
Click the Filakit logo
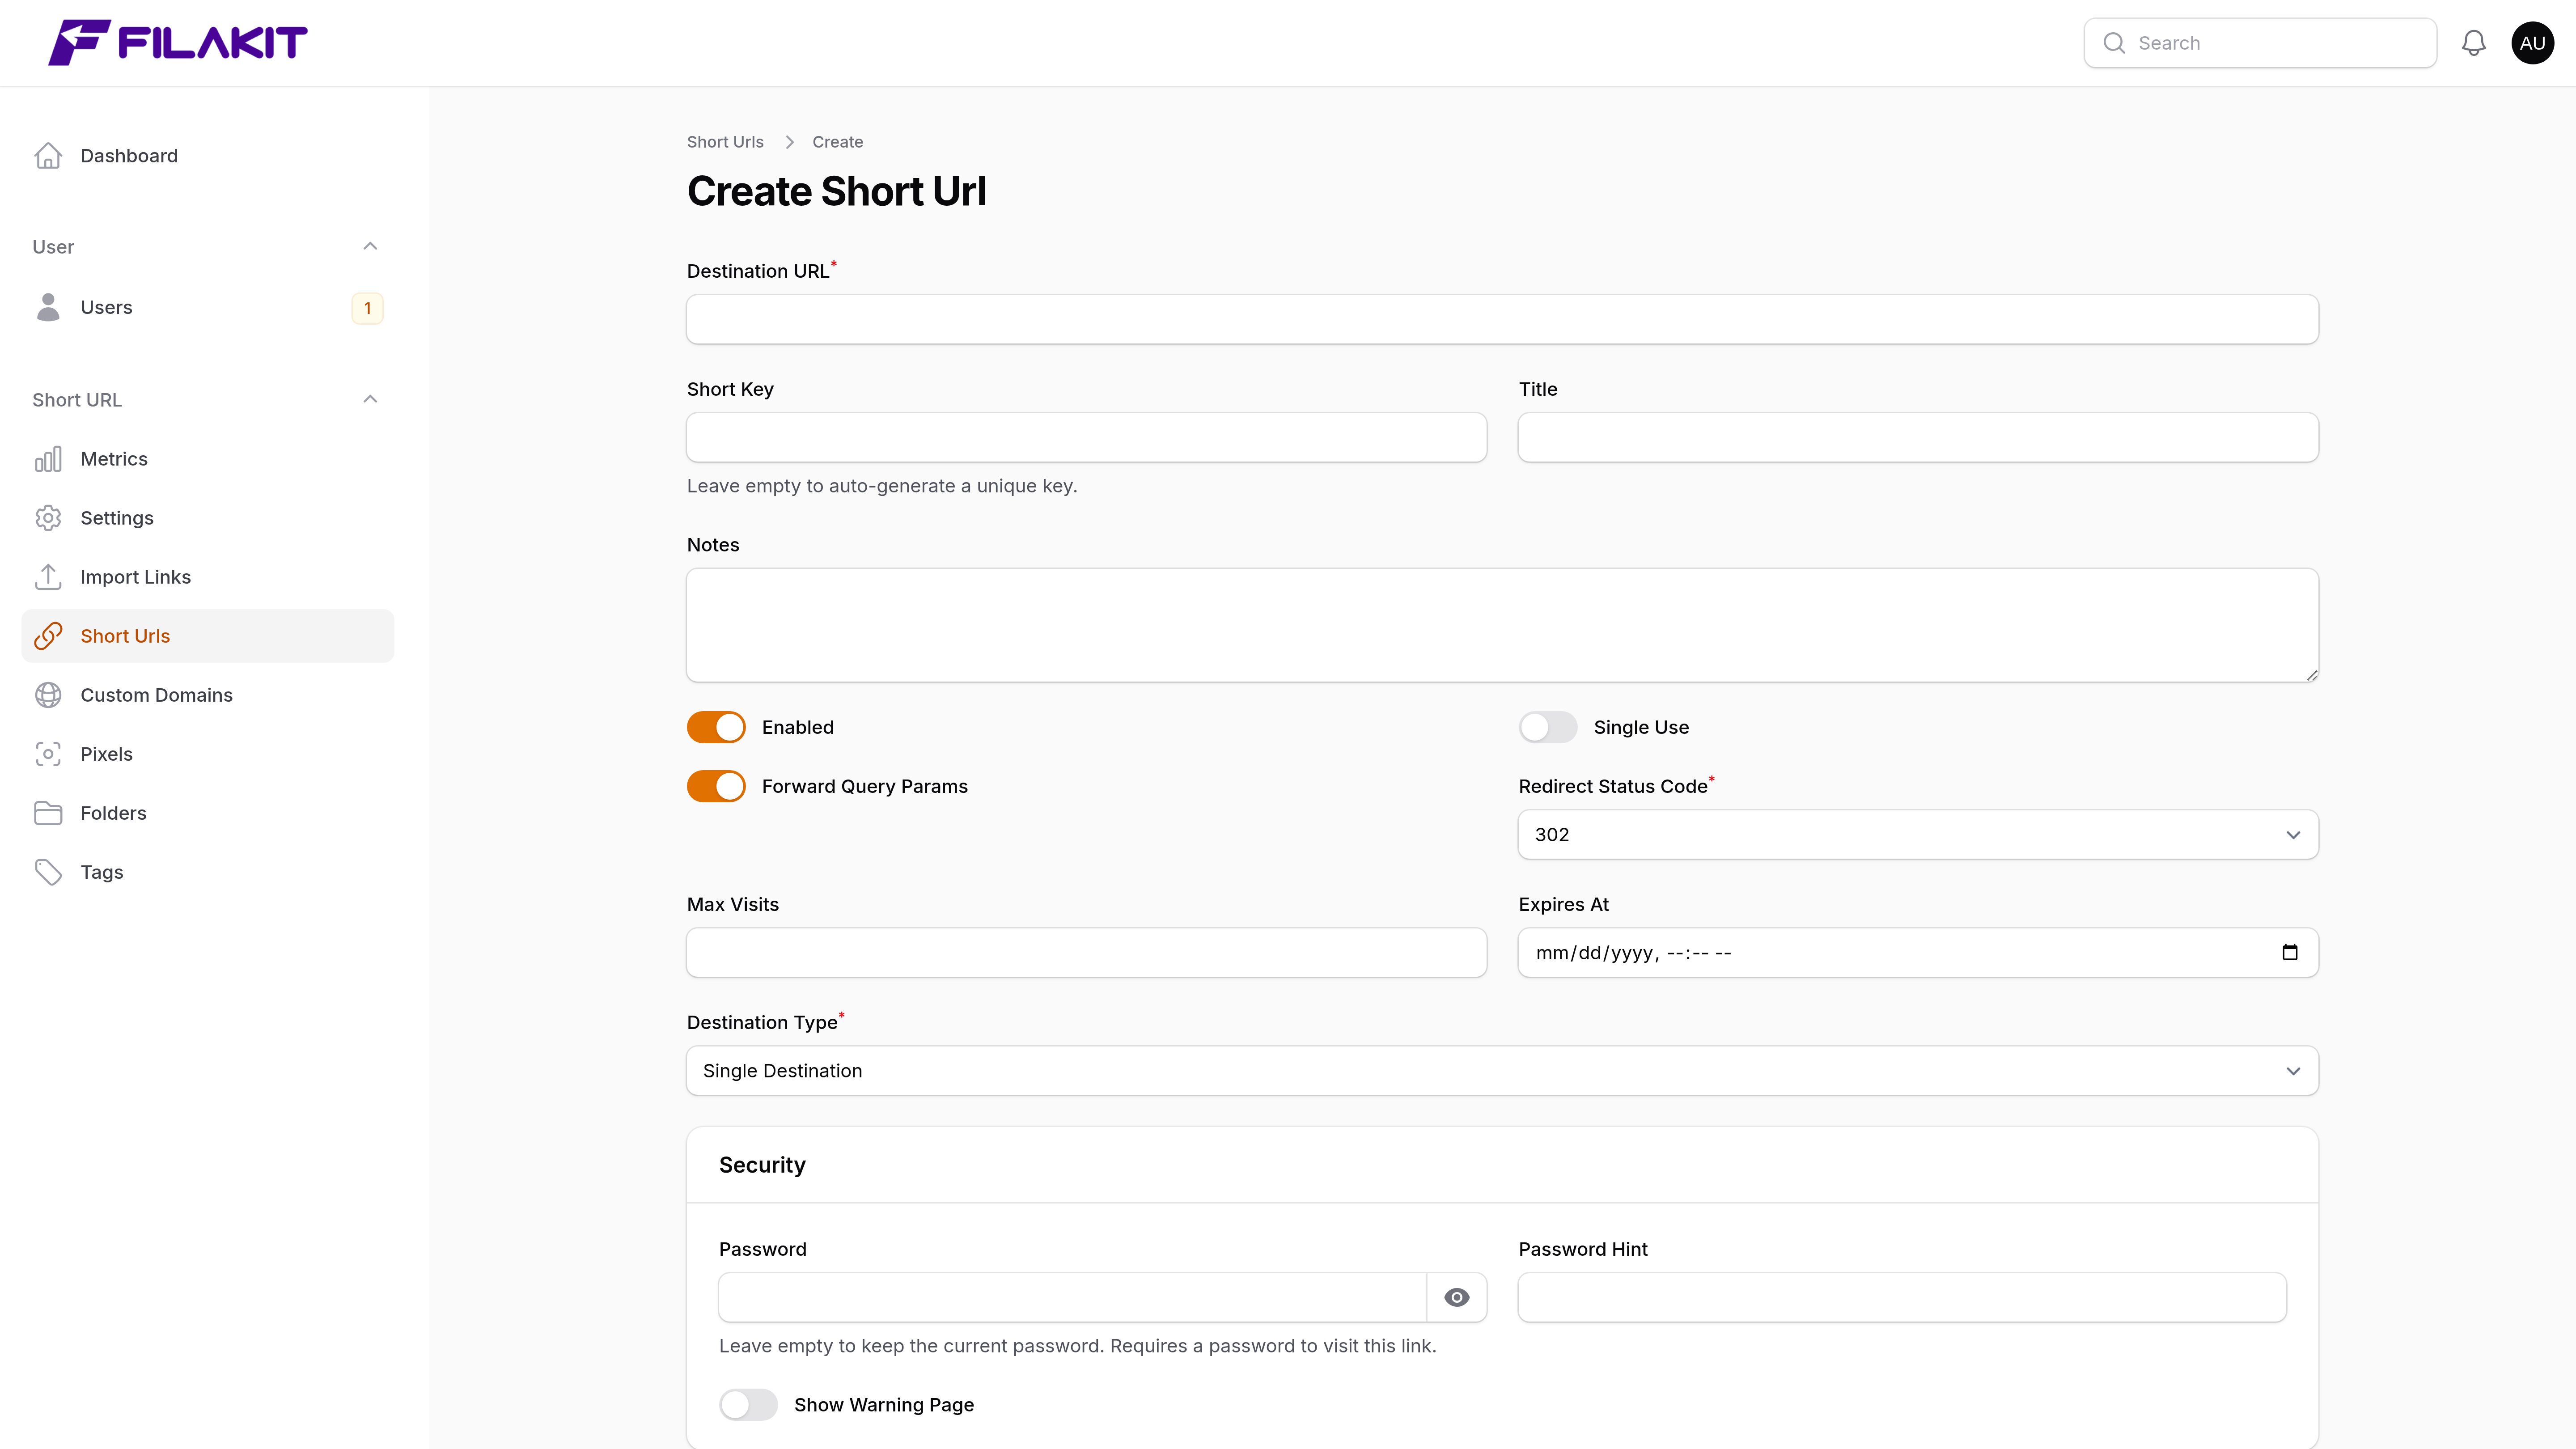pyautogui.click(x=178, y=43)
